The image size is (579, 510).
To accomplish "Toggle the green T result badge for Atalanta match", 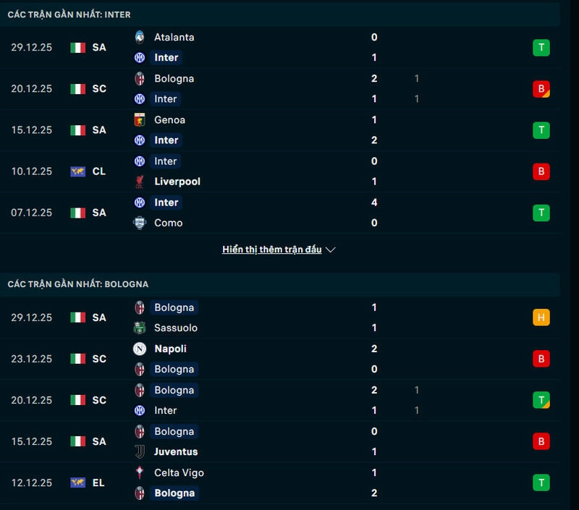I will (x=540, y=47).
